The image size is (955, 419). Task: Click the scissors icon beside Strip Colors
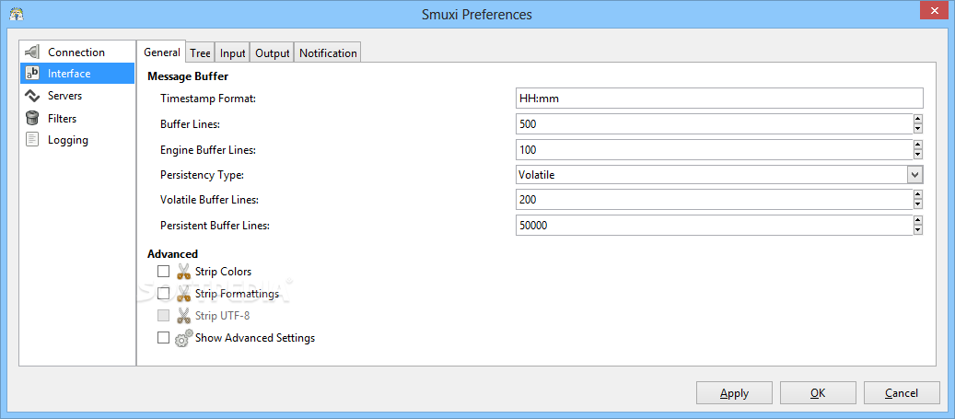(183, 272)
